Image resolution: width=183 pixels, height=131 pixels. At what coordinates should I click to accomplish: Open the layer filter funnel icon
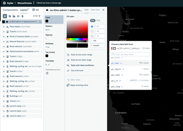click(x=40, y=16)
